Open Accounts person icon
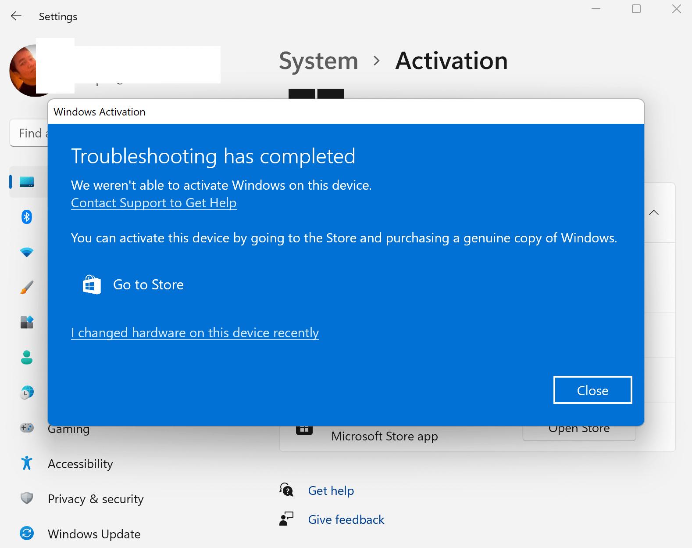Image resolution: width=692 pixels, height=548 pixels. (27, 357)
